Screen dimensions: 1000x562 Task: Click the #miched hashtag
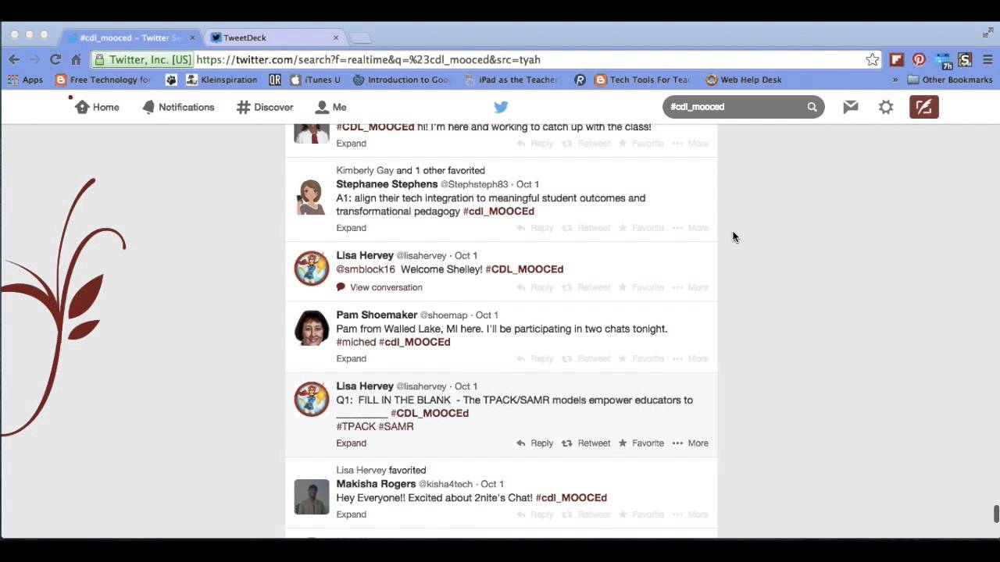(x=356, y=342)
